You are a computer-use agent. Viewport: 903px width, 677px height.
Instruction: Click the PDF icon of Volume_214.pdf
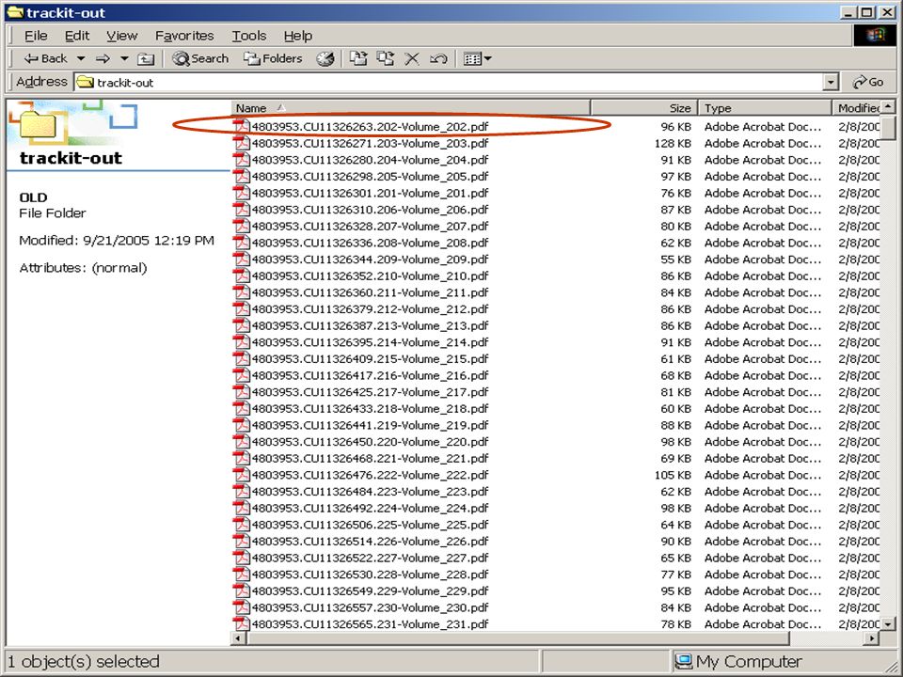(242, 342)
